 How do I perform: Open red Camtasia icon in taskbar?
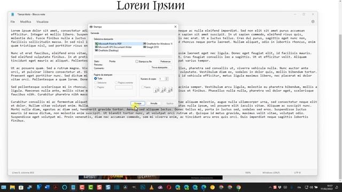click(82, 187)
